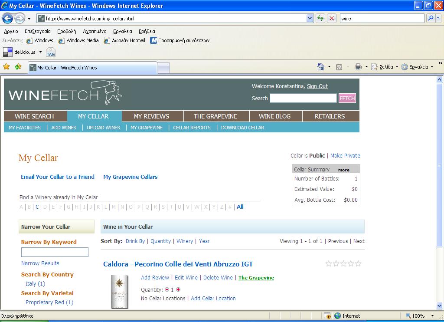444x322 pixels.
Task: Open the Προσαρμογή συνδέσεων shortcut
Action: (180, 40)
